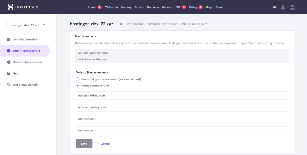307x155 pixels.
Task: Open the Store menu
Action: coord(219,7)
